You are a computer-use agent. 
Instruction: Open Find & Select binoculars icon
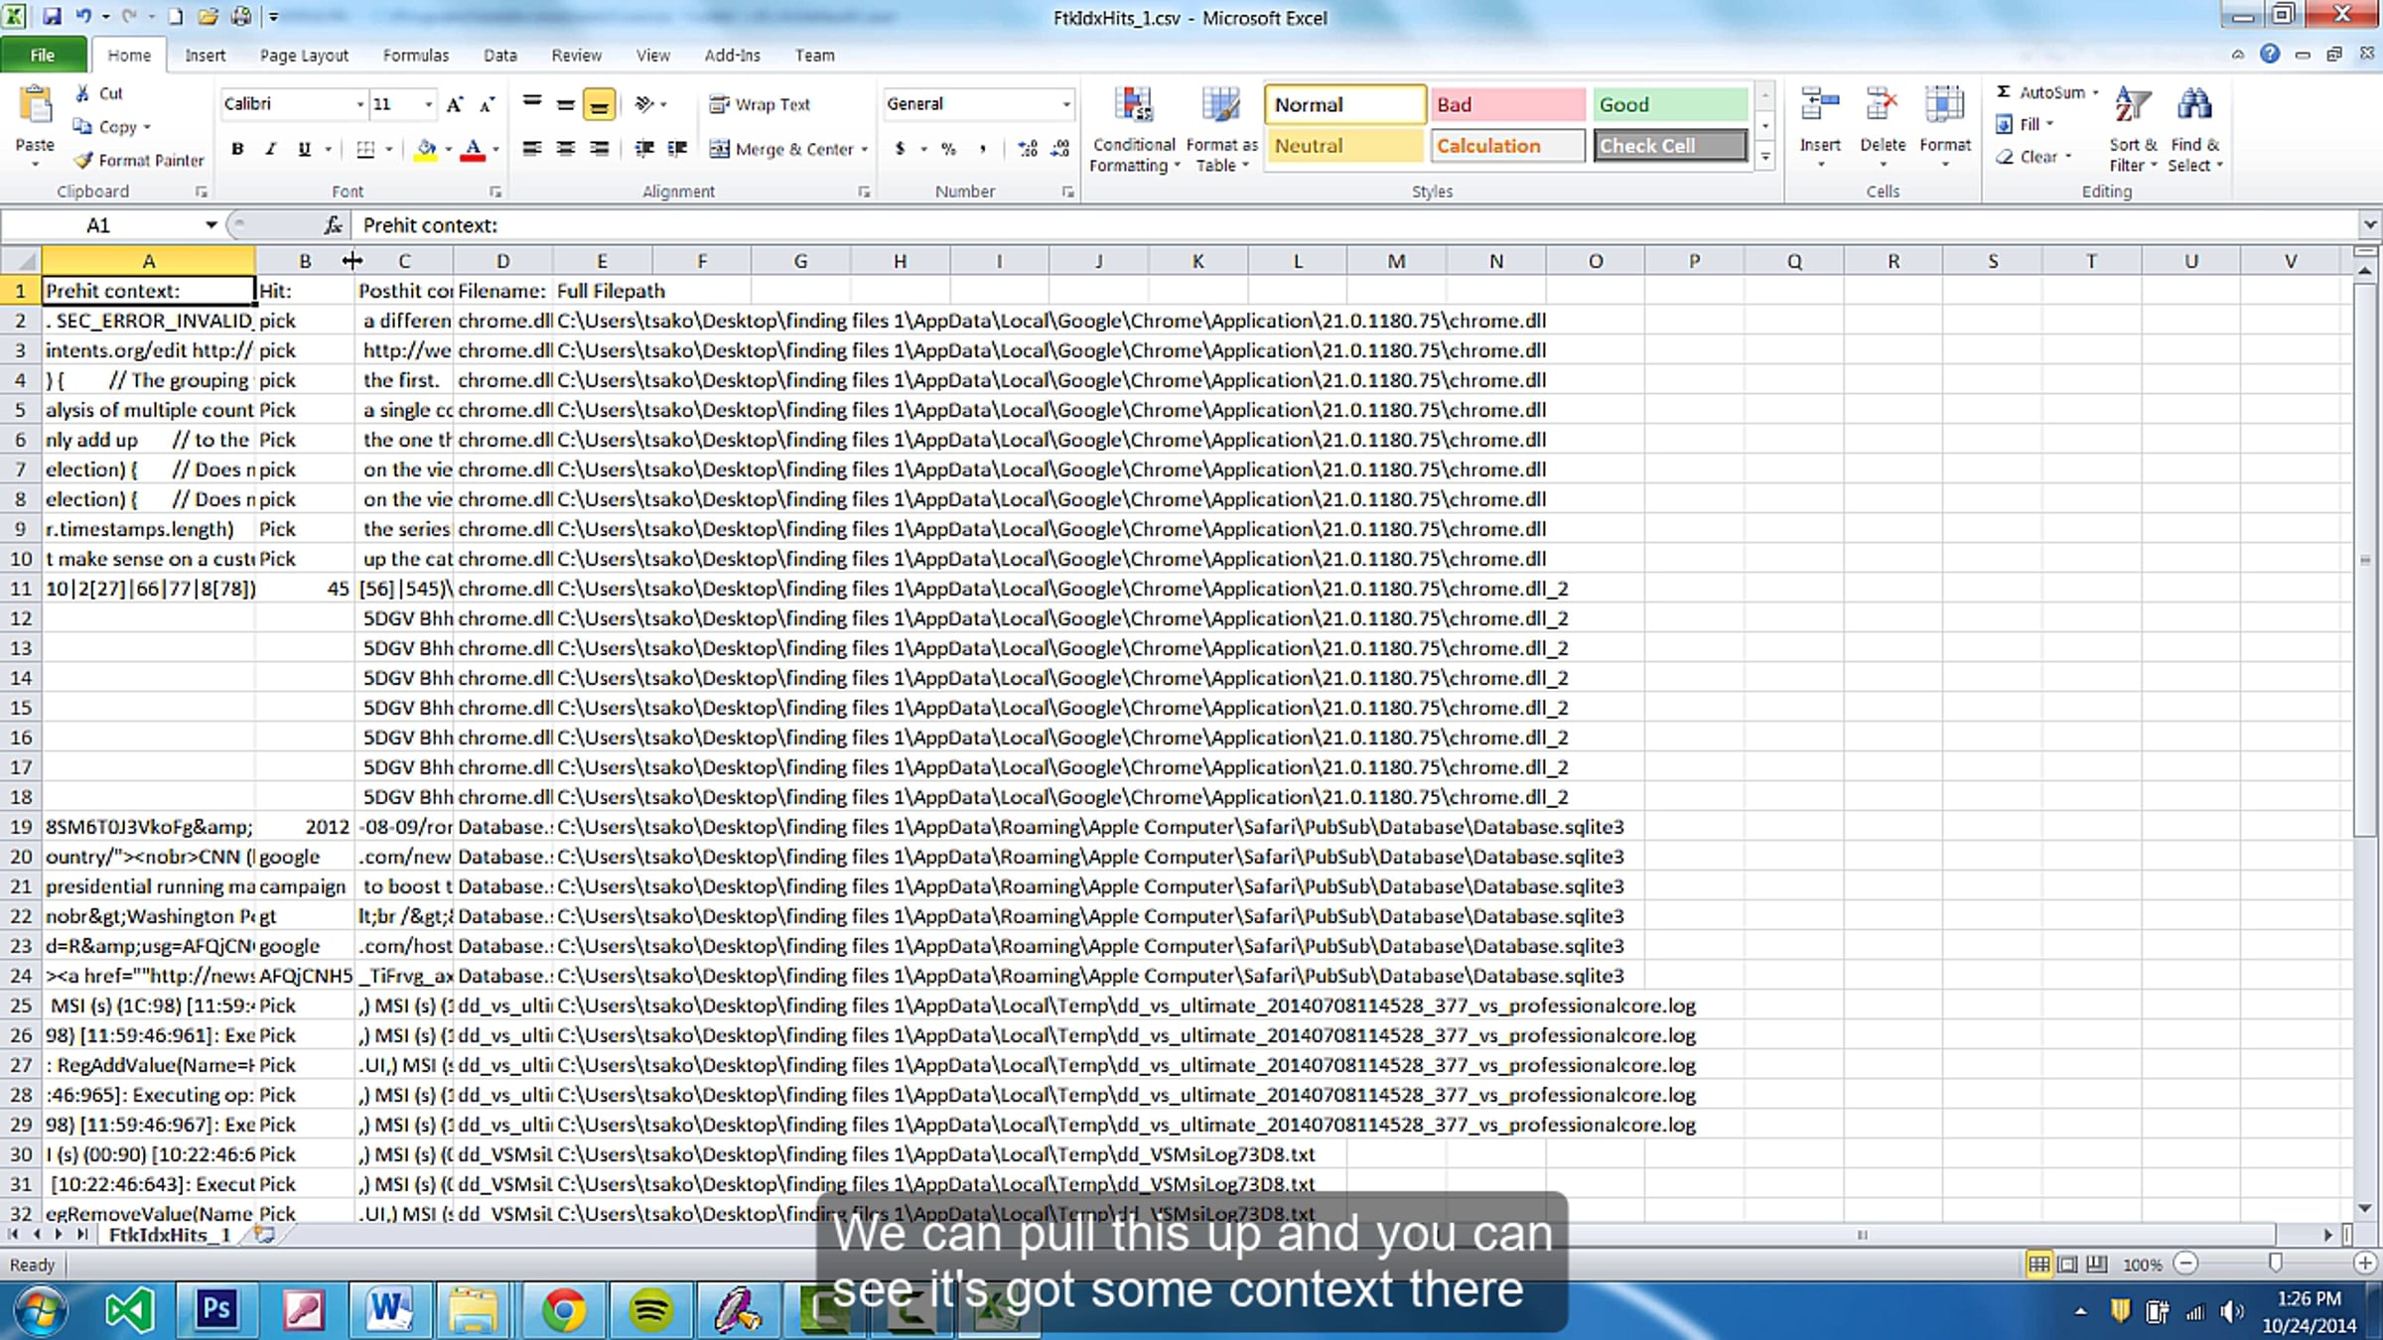pos(2194,105)
